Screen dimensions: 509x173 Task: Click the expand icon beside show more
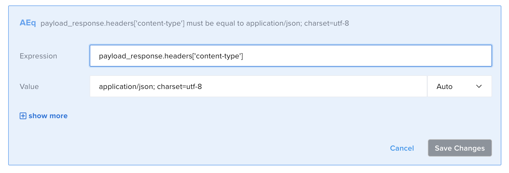tap(23, 116)
